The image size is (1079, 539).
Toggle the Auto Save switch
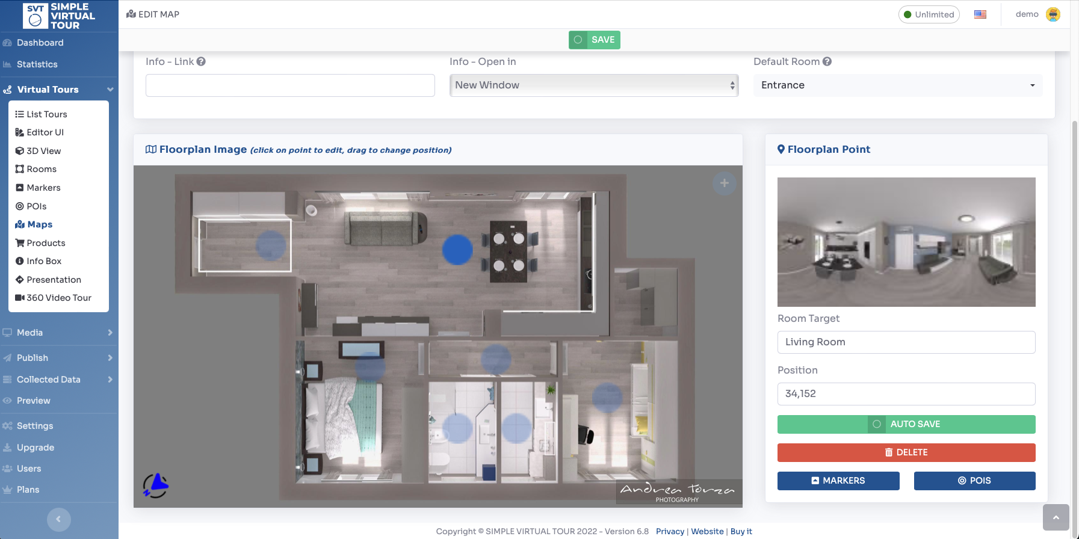[877, 424]
